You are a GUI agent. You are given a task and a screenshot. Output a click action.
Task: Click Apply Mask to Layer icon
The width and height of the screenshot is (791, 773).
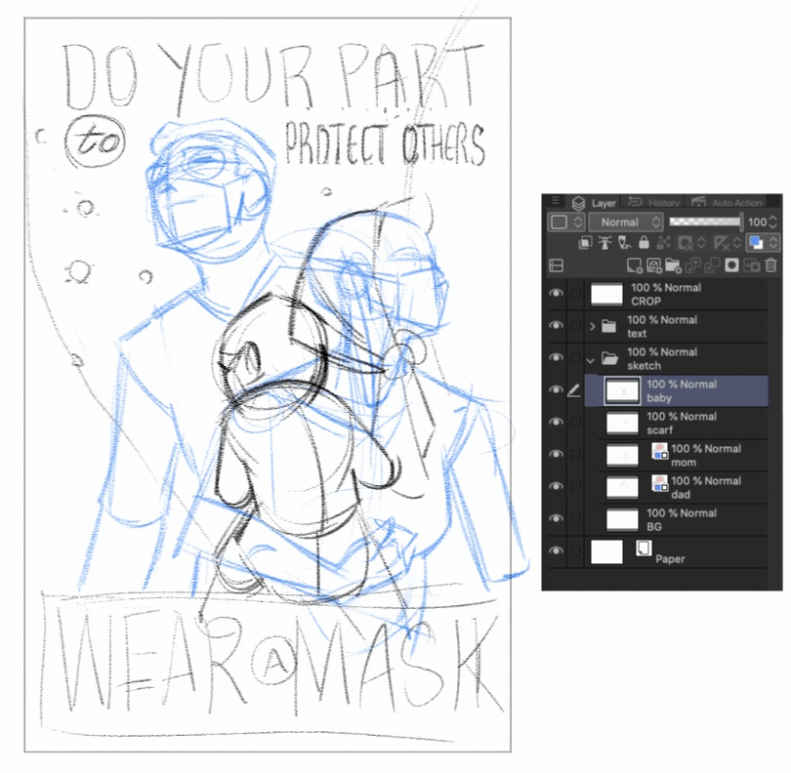[x=752, y=265]
